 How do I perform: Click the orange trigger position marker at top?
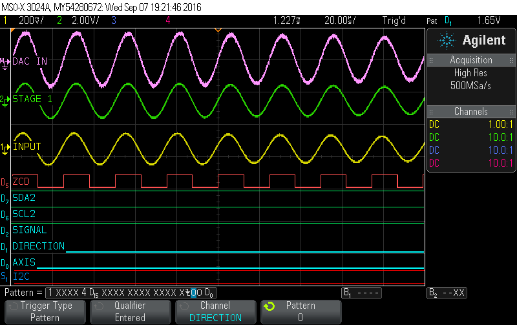coord(218,30)
